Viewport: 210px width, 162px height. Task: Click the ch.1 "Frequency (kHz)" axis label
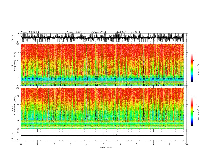pos(15,62)
